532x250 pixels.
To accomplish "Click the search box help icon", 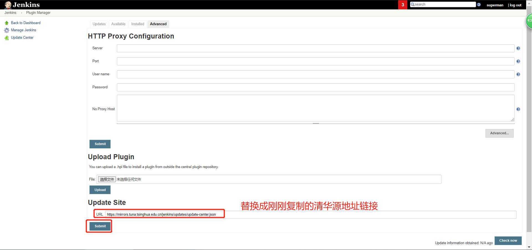I will [x=479, y=5].
